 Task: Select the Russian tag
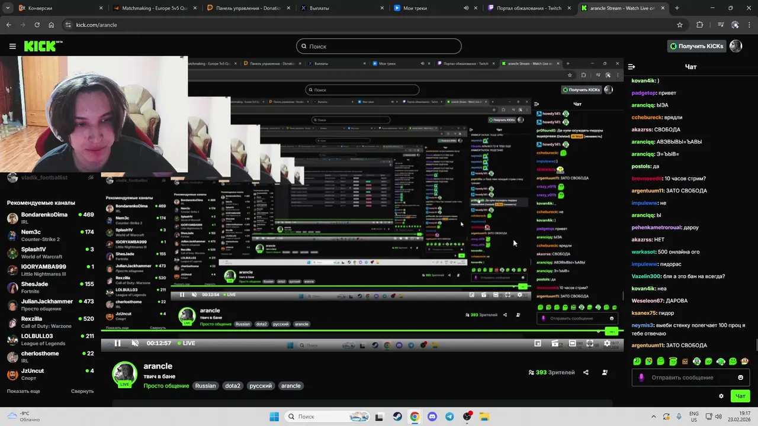(x=205, y=386)
